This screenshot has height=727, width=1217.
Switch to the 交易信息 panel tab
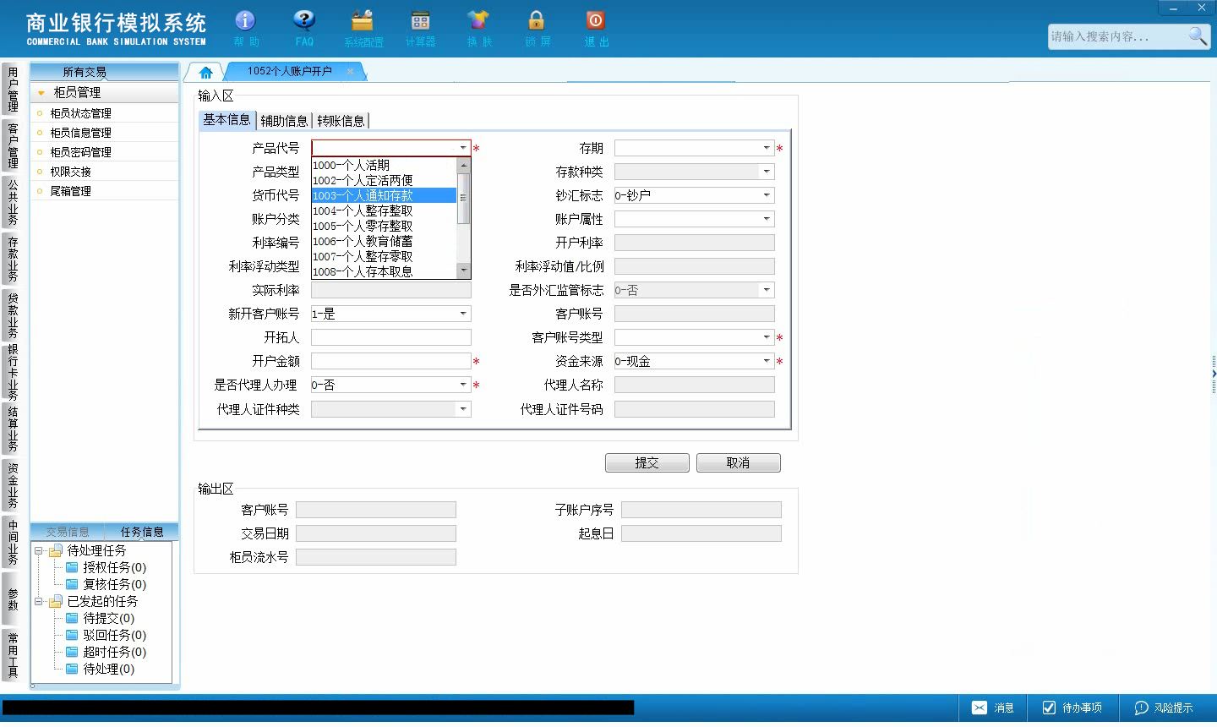[x=68, y=532]
